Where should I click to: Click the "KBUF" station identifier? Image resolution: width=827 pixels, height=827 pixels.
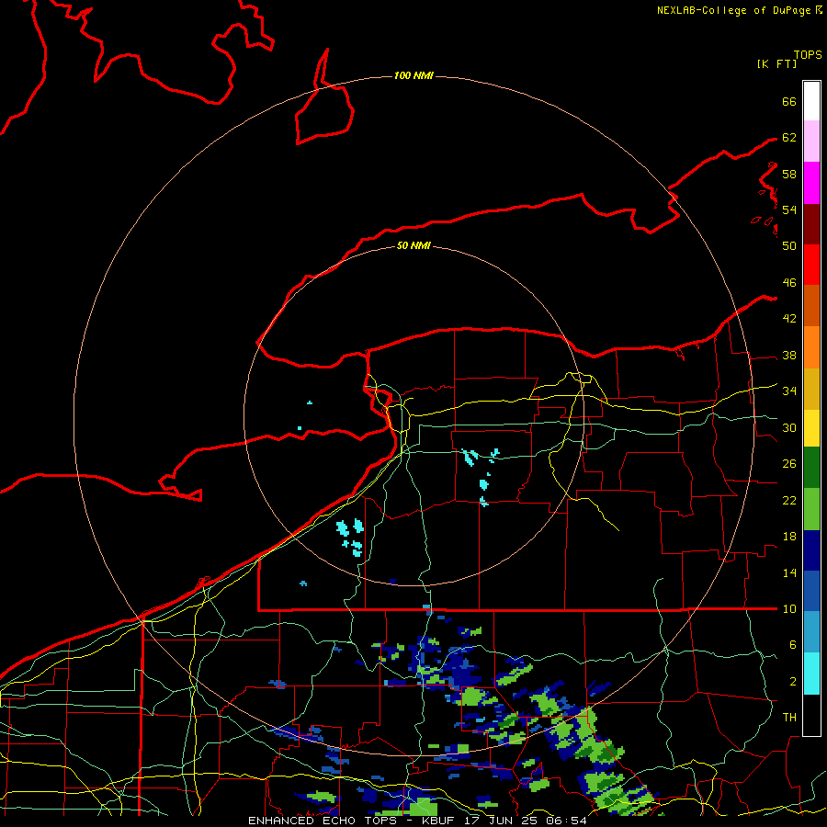click(440, 821)
